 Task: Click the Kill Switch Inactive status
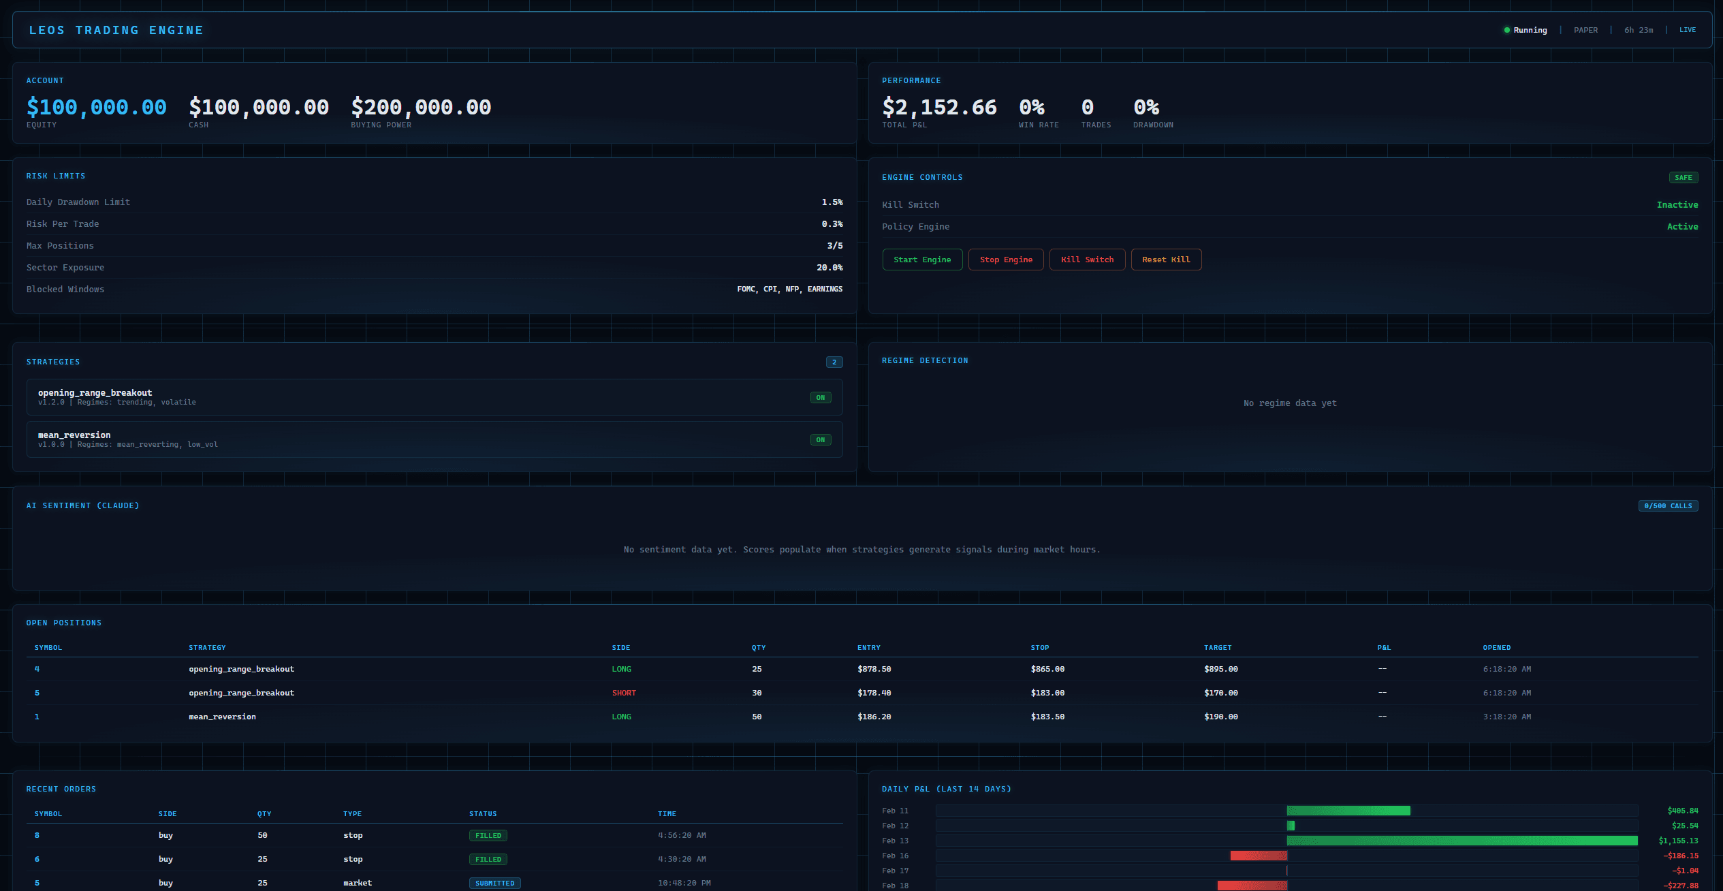point(1677,204)
